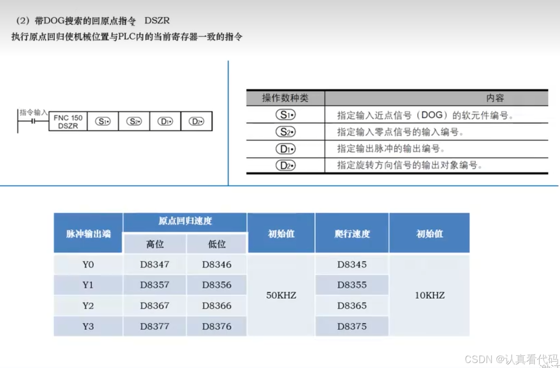Click the description 指定输出脉冲的输出编号
The image size is (560, 368).
(x=391, y=149)
